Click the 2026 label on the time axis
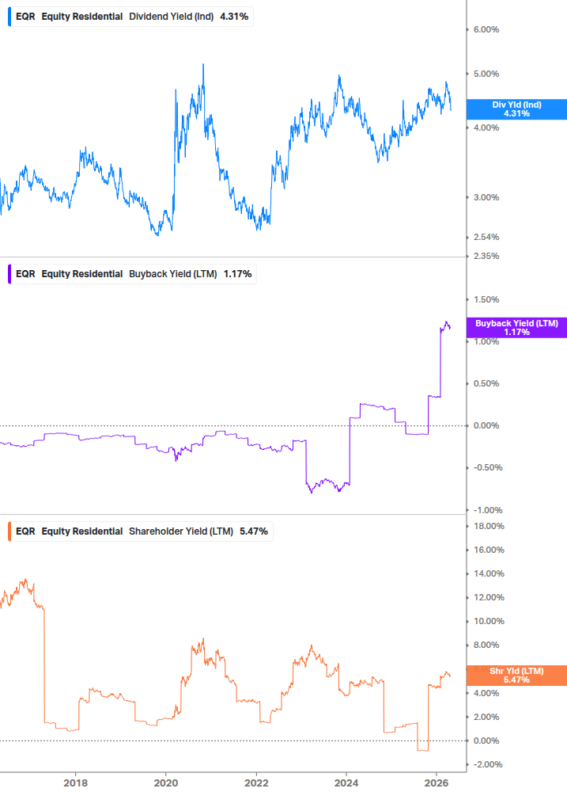Image resolution: width=567 pixels, height=796 pixels. pos(437,783)
